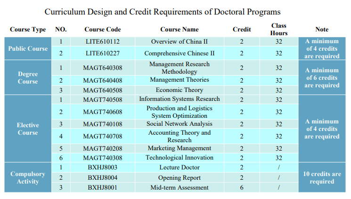
Task: Click the Mid-term Assessment activity name
Action: (x=179, y=188)
